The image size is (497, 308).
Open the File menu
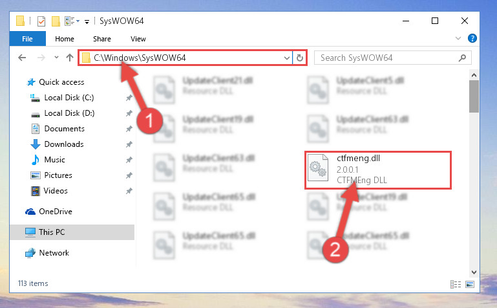pos(27,39)
